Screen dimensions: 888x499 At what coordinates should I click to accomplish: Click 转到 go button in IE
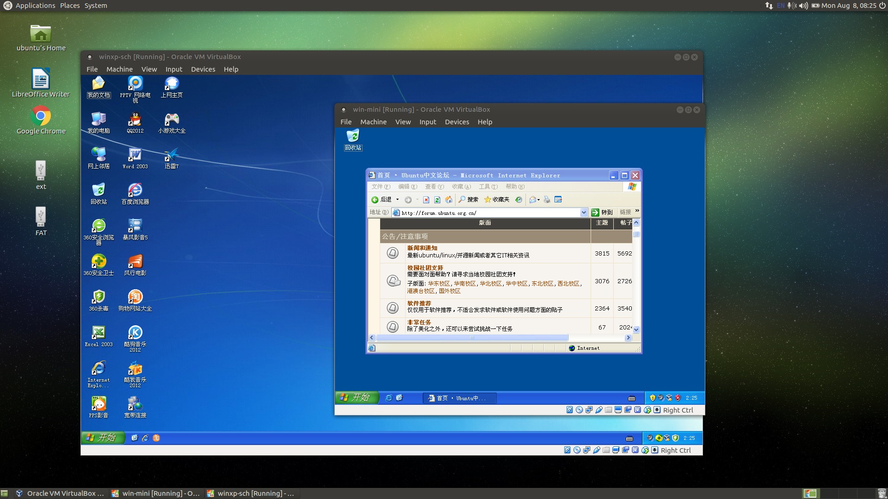point(602,213)
